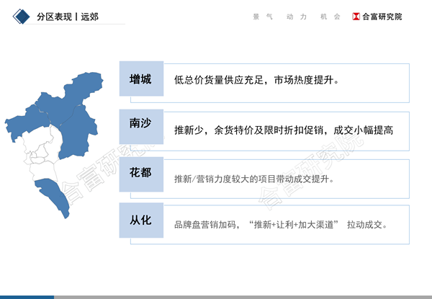The width and height of the screenshot is (432, 299).
Task: Click the sentence starting 推新少，余货特价
Action: tap(284, 130)
